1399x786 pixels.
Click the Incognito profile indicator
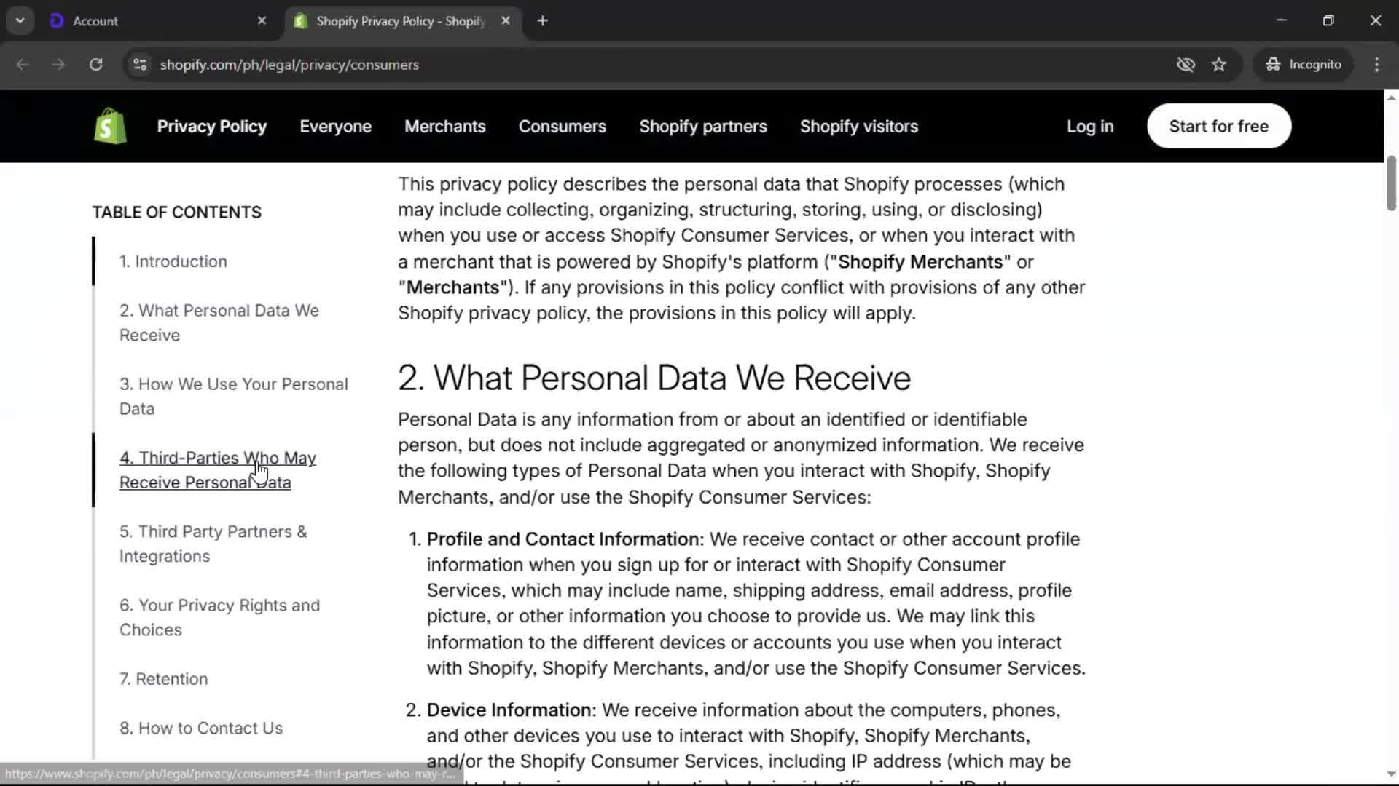click(x=1304, y=65)
